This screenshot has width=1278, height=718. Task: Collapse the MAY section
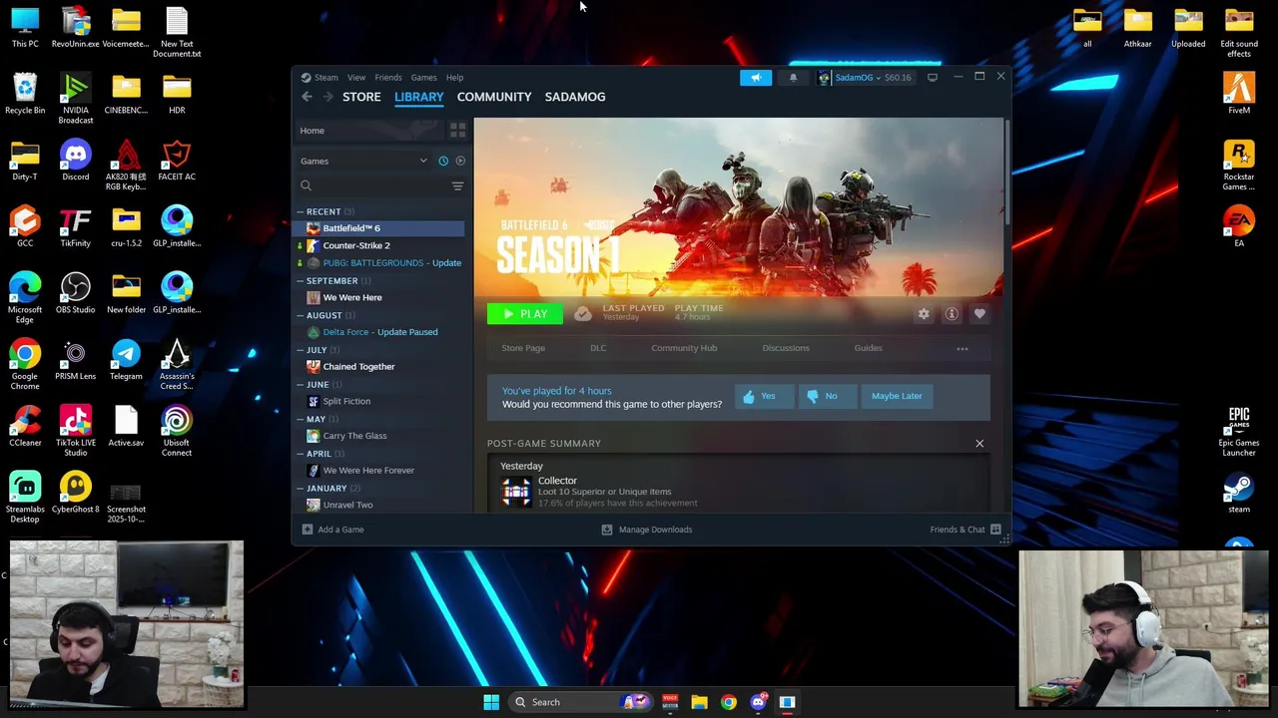(x=300, y=420)
